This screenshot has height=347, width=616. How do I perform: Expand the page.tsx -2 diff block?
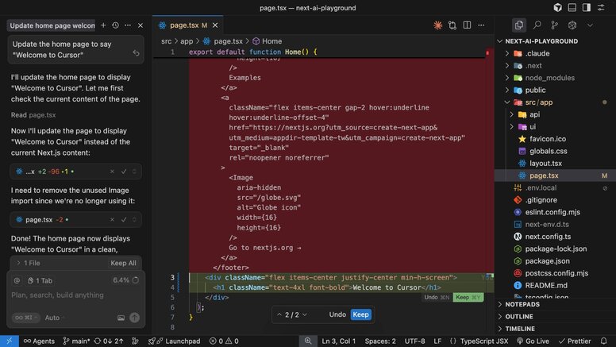click(134, 220)
